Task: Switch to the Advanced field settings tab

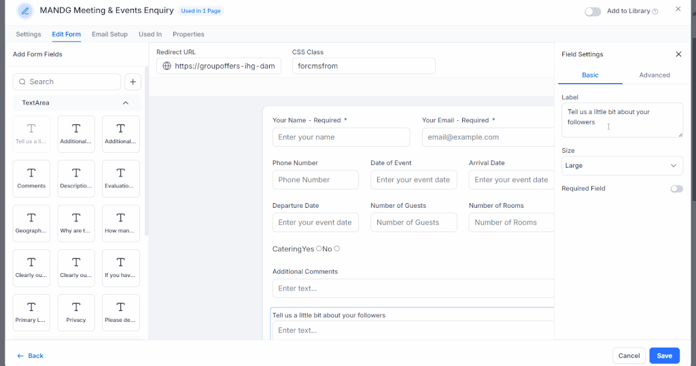Action: point(655,75)
